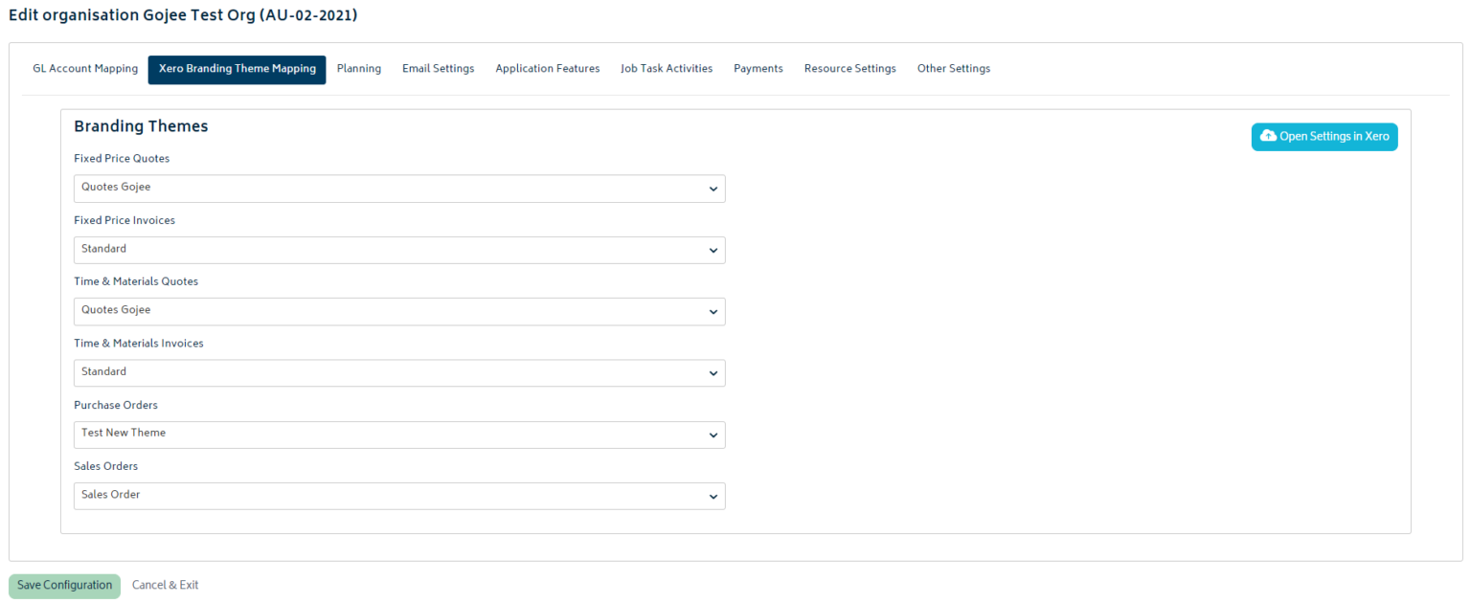Click the Xero Branding Theme Mapping tab
1471x603 pixels.
coord(237,68)
